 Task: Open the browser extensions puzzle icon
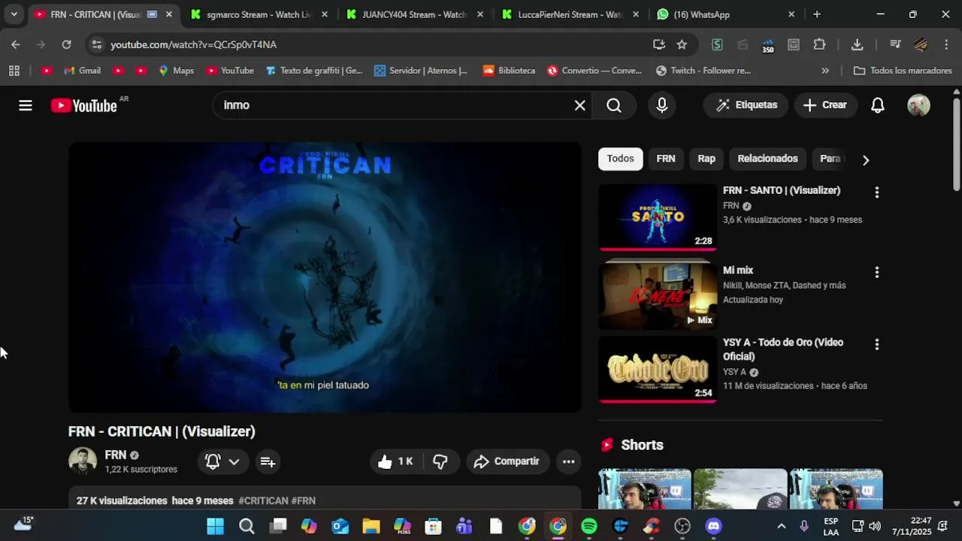tap(820, 44)
